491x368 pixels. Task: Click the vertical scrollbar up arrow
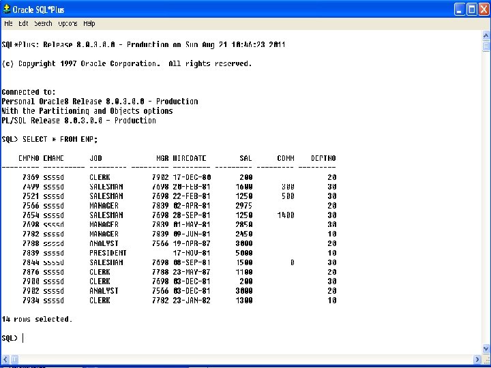pyautogui.click(x=486, y=35)
